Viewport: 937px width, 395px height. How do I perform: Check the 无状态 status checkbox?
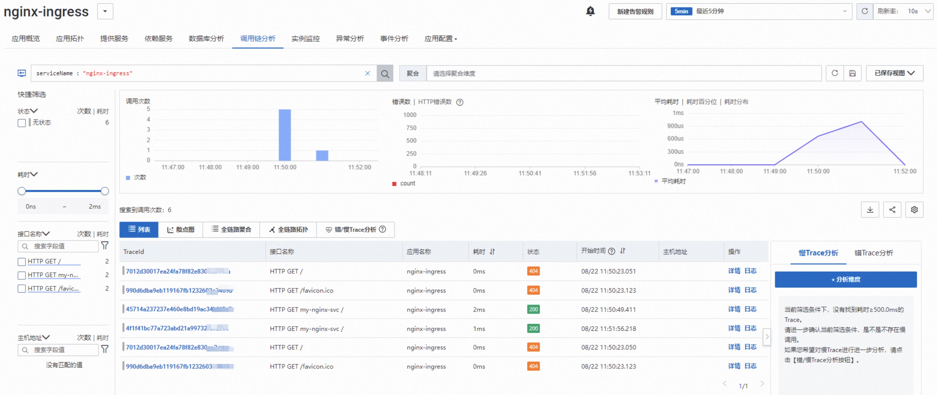[x=22, y=123]
